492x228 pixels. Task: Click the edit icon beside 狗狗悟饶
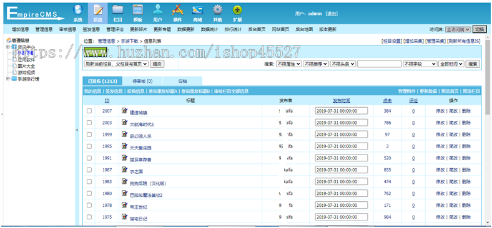(x=125, y=182)
